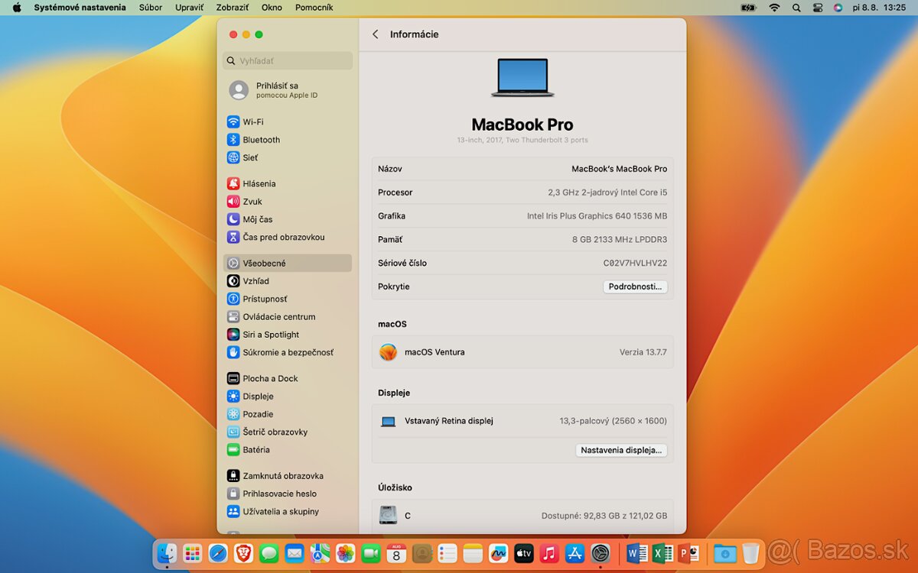
Task: Launch Safari from the Dock
Action: 219,553
